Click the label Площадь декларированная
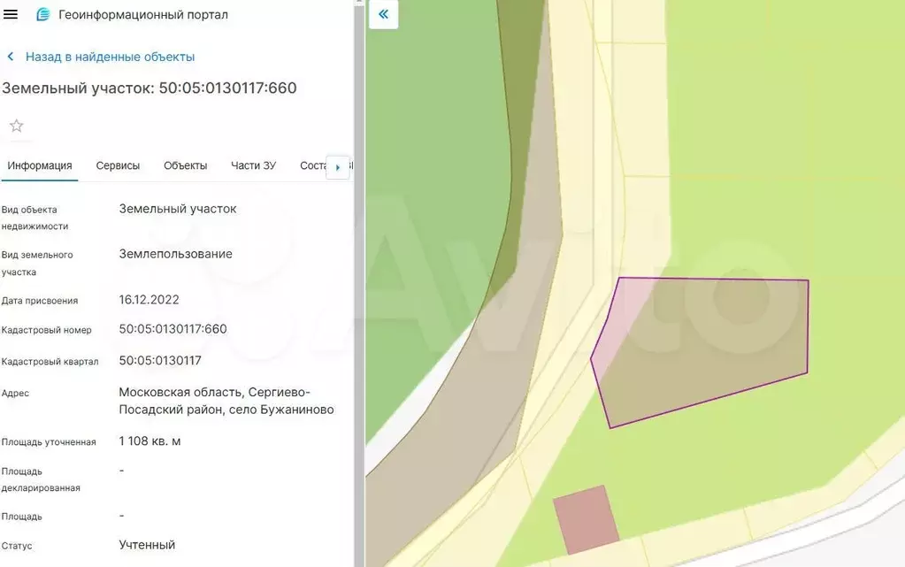This screenshot has height=567, width=905. 41,479
